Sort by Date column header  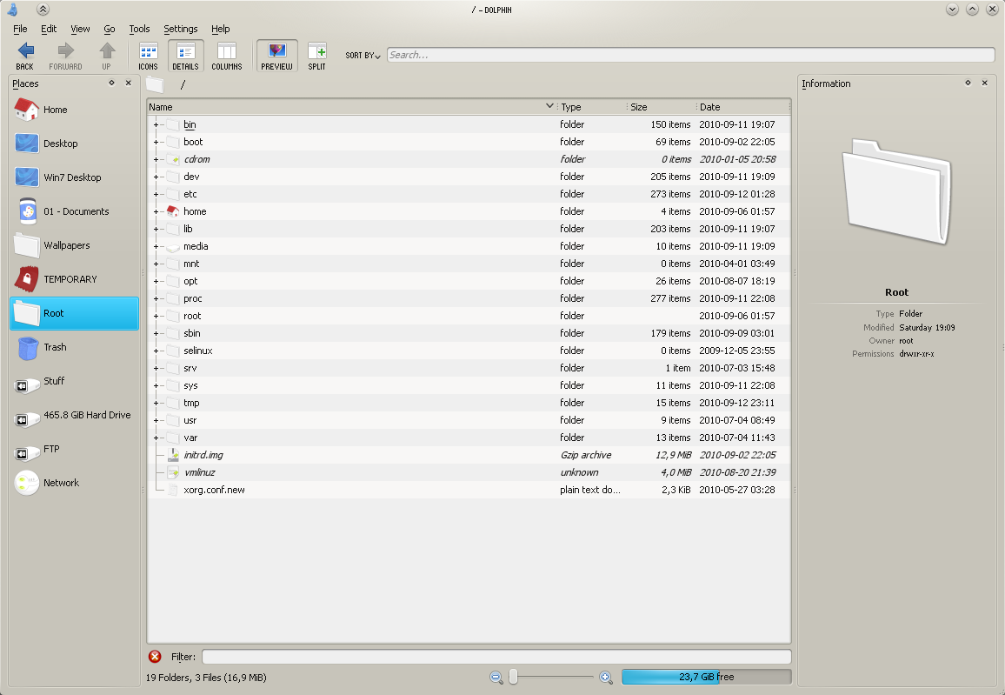coord(743,107)
